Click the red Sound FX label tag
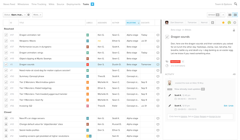The height and width of the screenshot is (140, 240). tap(175, 61)
